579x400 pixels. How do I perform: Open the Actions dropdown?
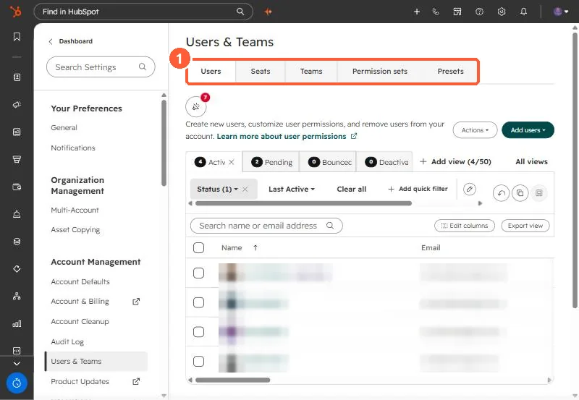pos(475,130)
